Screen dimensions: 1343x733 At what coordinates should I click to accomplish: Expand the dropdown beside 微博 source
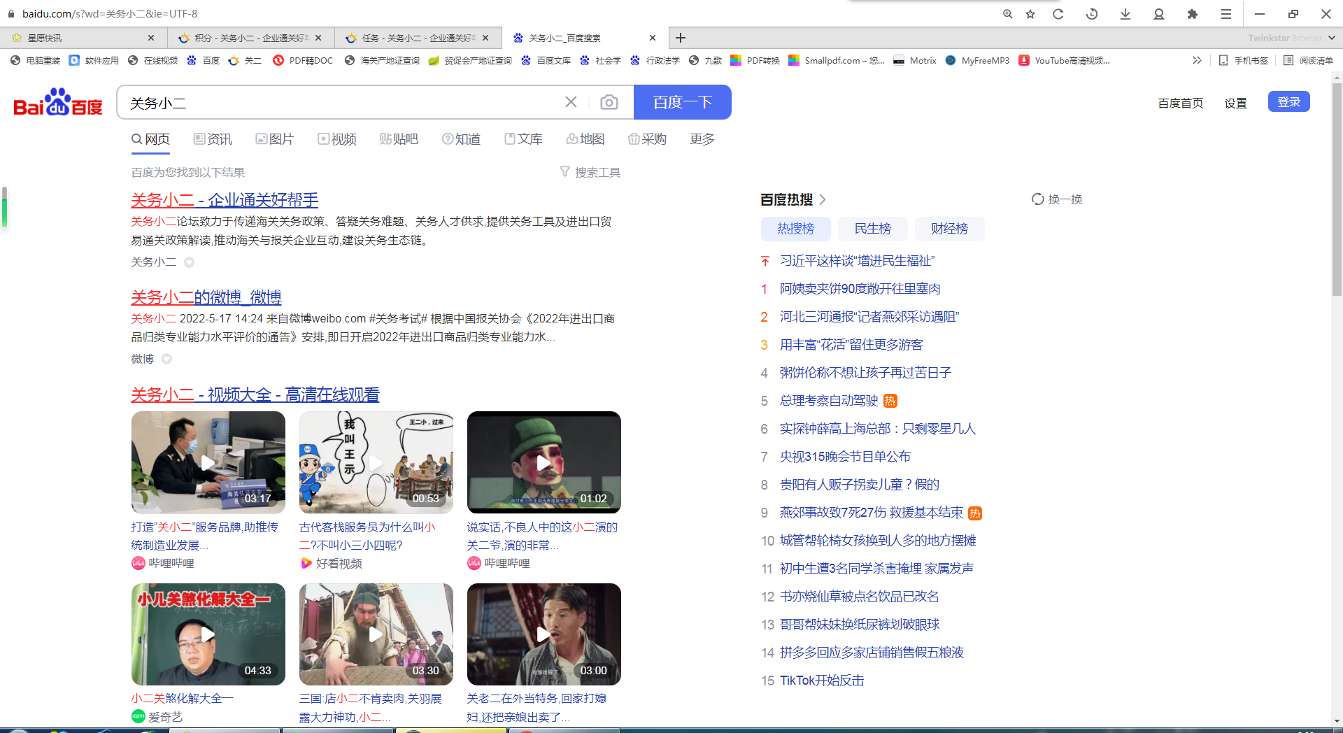(x=166, y=359)
